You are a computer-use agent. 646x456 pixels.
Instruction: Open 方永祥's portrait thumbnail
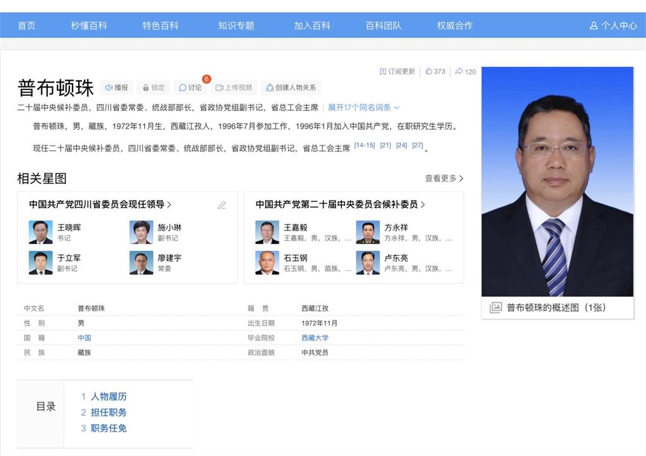click(x=368, y=232)
